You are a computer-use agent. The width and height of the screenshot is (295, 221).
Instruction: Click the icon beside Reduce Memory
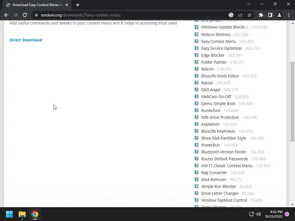[x=196, y=35]
